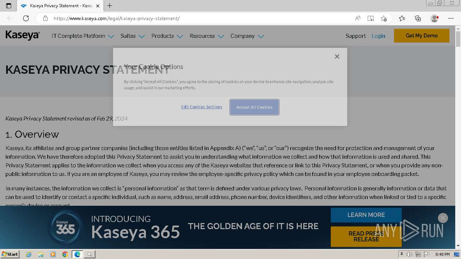Image resolution: width=461 pixels, height=259 pixels.
Task: Open a new browser tab
Action: (110, 6)
